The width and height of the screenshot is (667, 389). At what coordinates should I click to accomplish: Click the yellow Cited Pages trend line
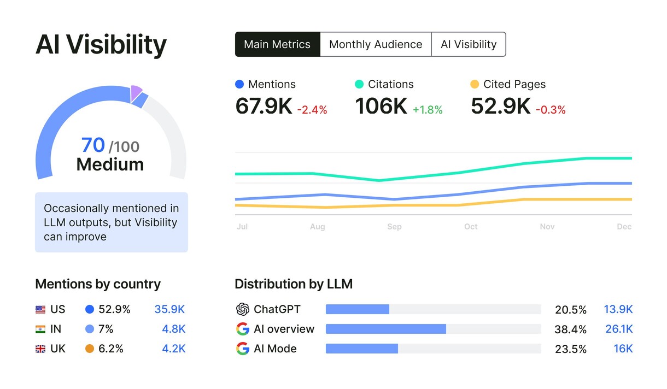tap(434, 204)
